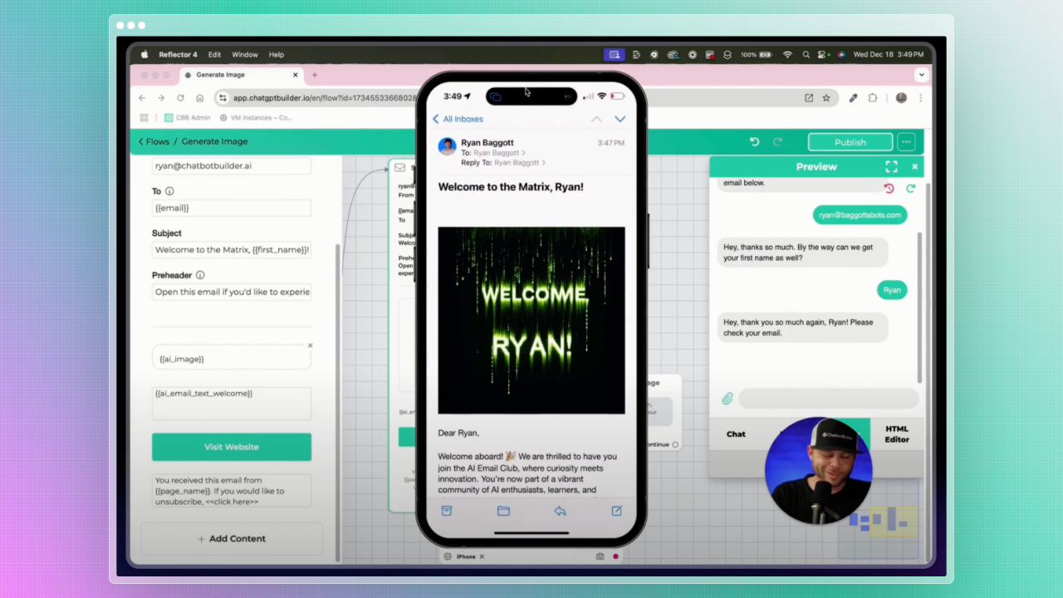Go back in browser history
This screenshot has height=598, width=1063.
(142, 98)
